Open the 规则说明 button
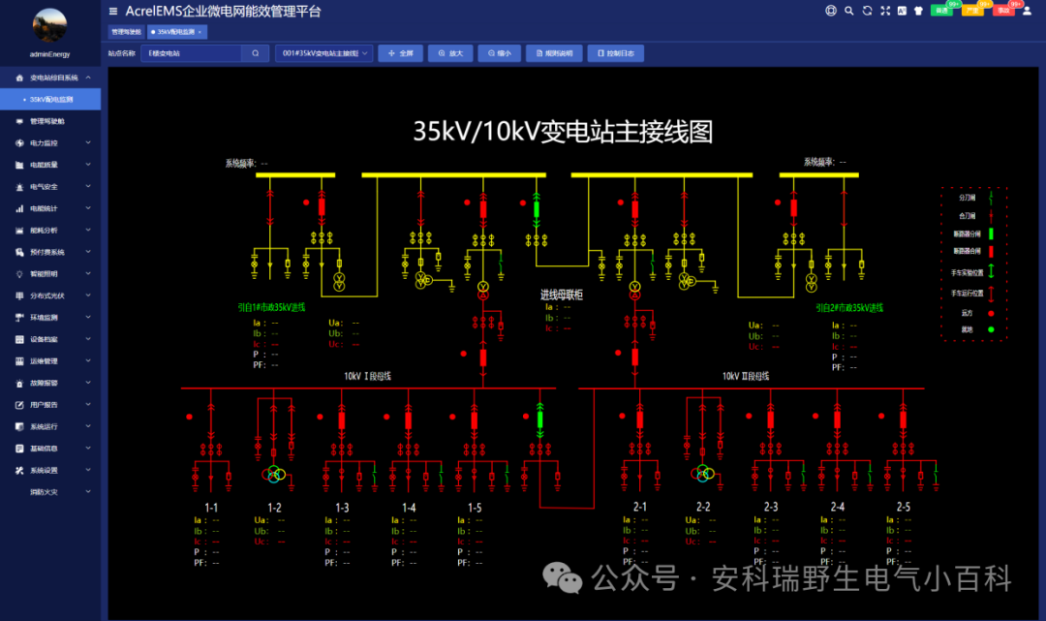Image resolution: width=1046 pixels, height=621 pixels. pos(554,53)
